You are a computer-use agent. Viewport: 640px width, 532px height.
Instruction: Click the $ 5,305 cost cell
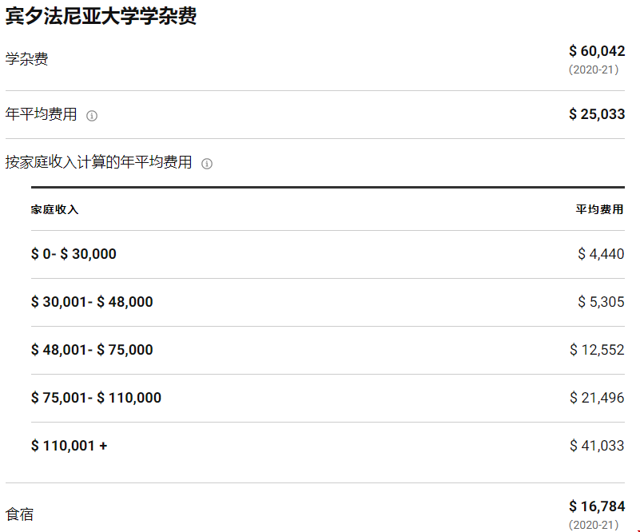pyautogui.click(x=601, y=302)
